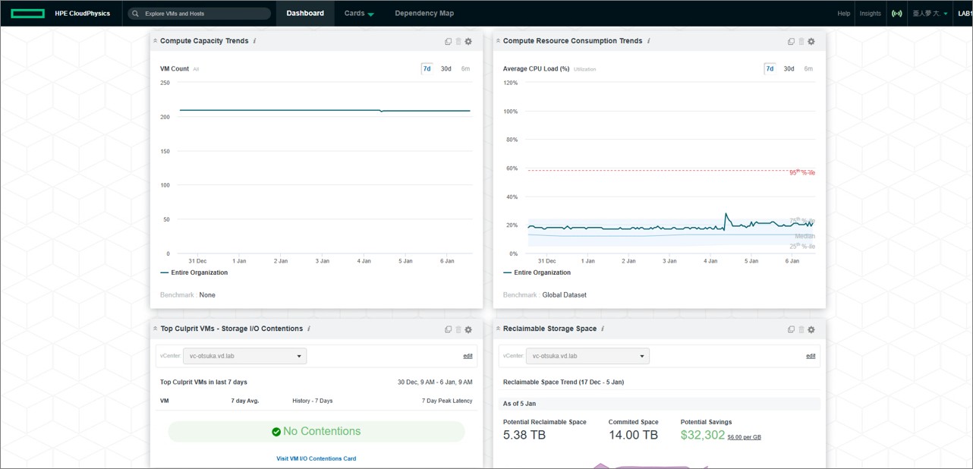The image size is (973, 469).
Task: Click edit link in Reclaimable Storage Space card
Action: (811, 356)
